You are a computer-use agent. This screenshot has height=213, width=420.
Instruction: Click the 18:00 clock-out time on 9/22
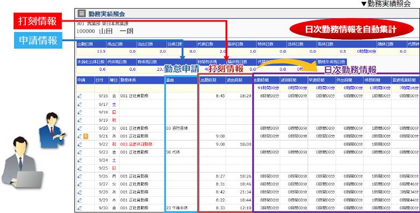click(246, 144)
